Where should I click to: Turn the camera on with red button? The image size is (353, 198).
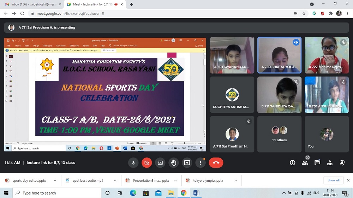pos(147,163)
